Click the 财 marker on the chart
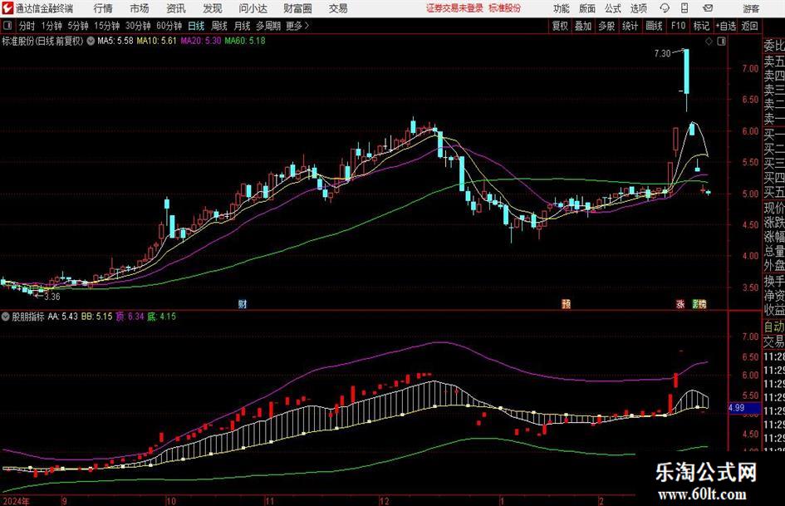The height and width of the screenshot is (506, 785). point(243,303)
